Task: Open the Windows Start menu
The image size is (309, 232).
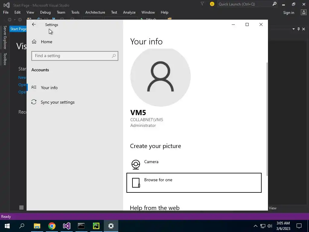Action: coord(7,226)
